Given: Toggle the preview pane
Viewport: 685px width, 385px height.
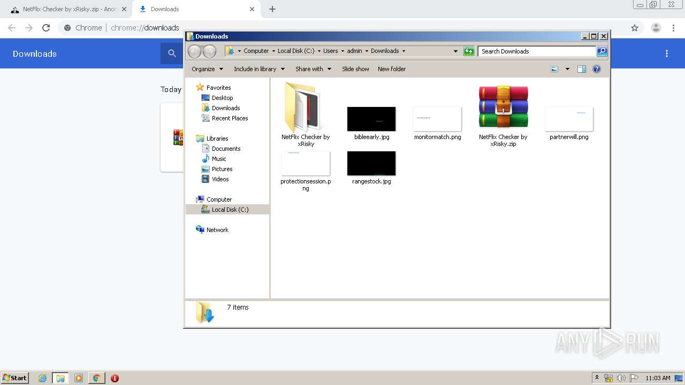Looking at the screenshot, I should coord(582,69).
